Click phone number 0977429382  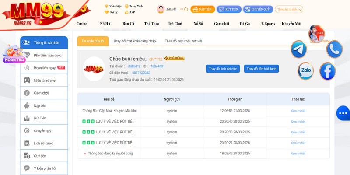141,73
